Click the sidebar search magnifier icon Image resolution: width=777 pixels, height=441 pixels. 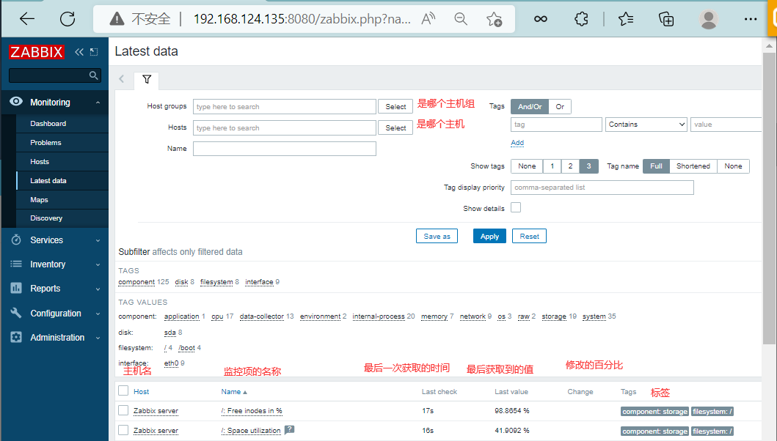[x=93, y=75]
